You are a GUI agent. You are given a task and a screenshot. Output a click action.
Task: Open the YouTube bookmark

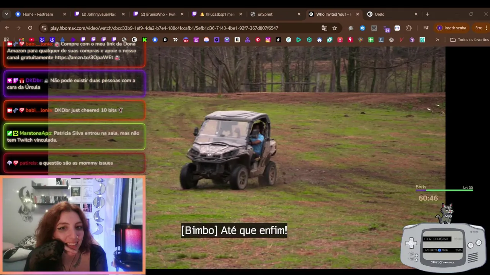32,40
